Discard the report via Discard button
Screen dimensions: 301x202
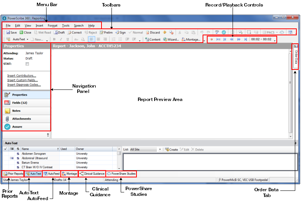point(153,32)
